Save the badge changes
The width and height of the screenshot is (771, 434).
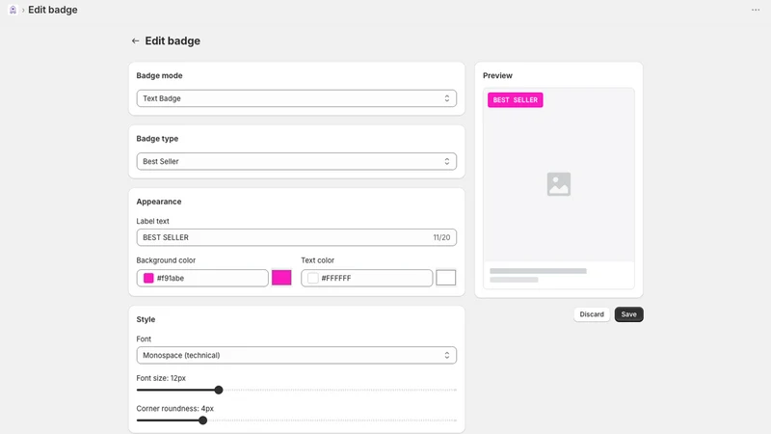click(x=629, y=314)
